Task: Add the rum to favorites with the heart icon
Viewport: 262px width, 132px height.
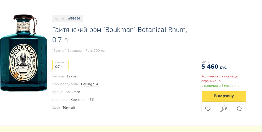Action: [208, 109]
